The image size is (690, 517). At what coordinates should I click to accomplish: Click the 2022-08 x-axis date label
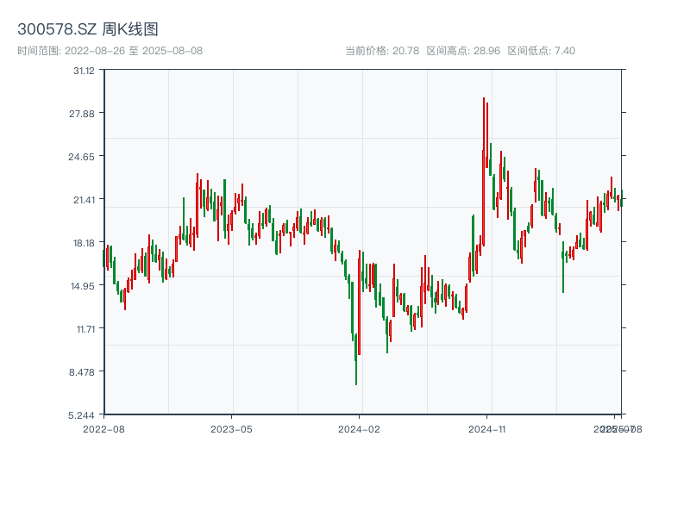[103, 428]
